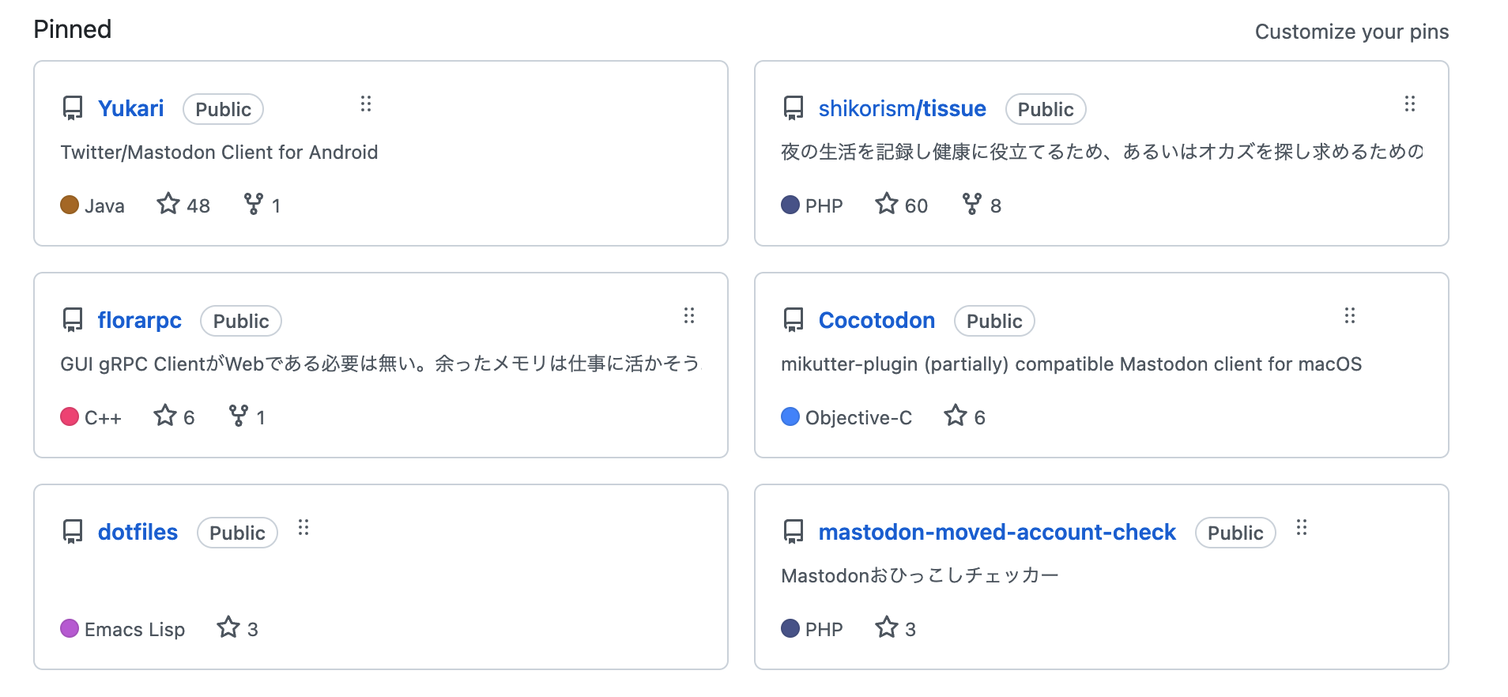The width and height of the screenshot is (1508, 697).
Task: View the 60 stargazers of shikorism/tissue
Action: coord(902,205)
